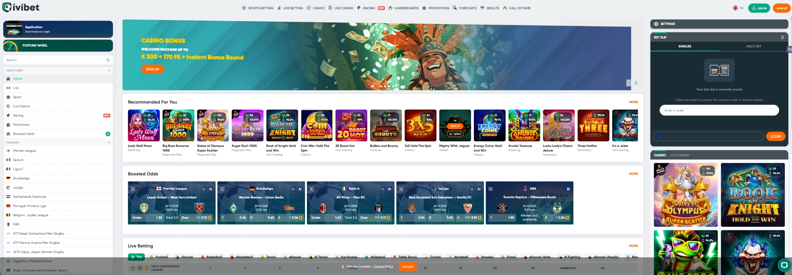Clear the bet slip with trash icon

pyautogui.click(x=782, y=37)
